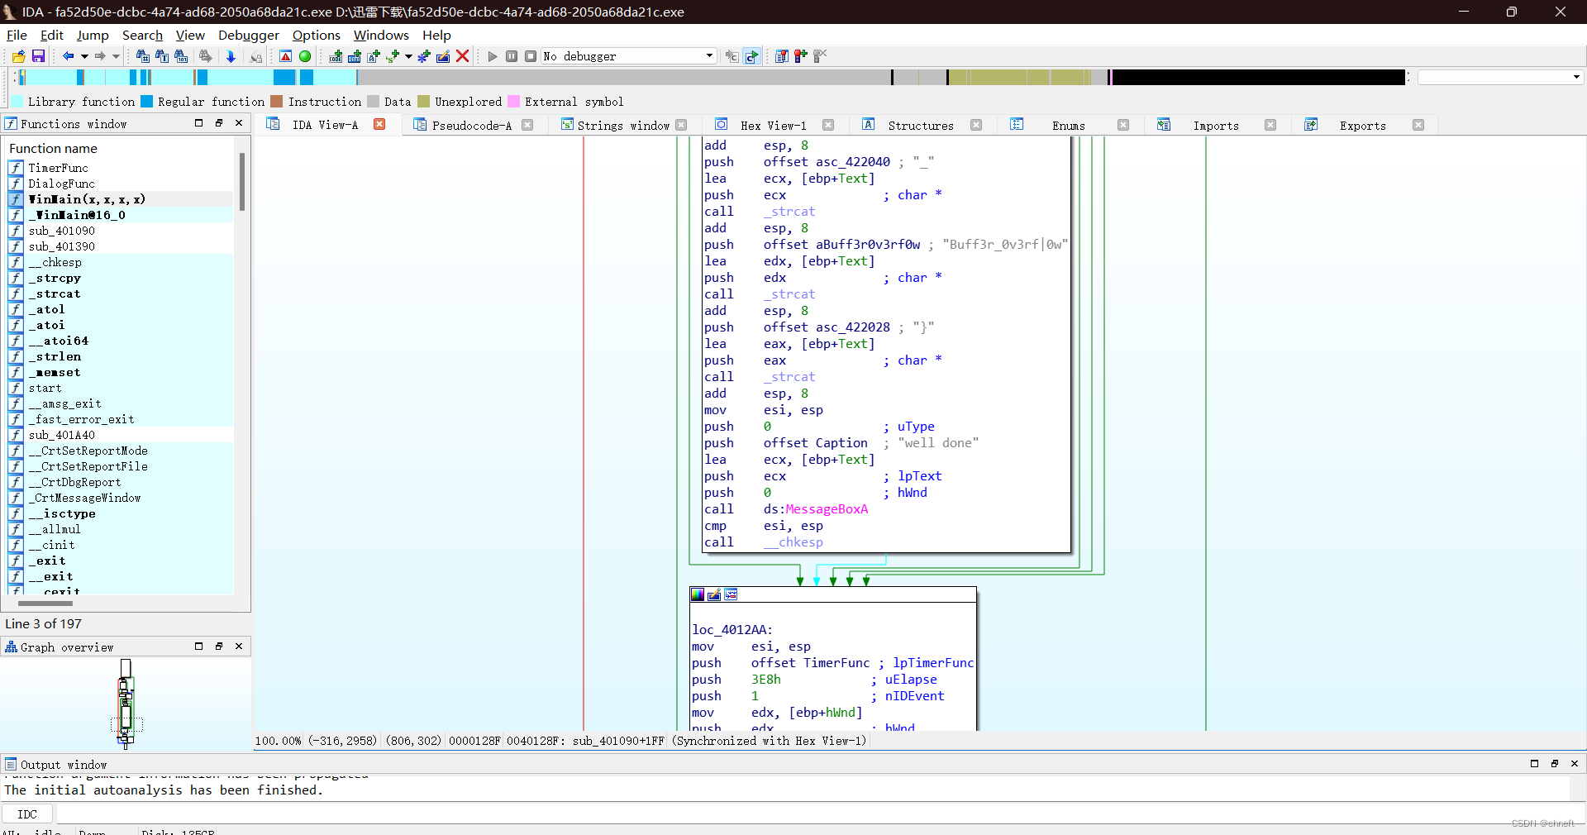Open the back-jump history dropdown arrow

click(x=84, y=56)
